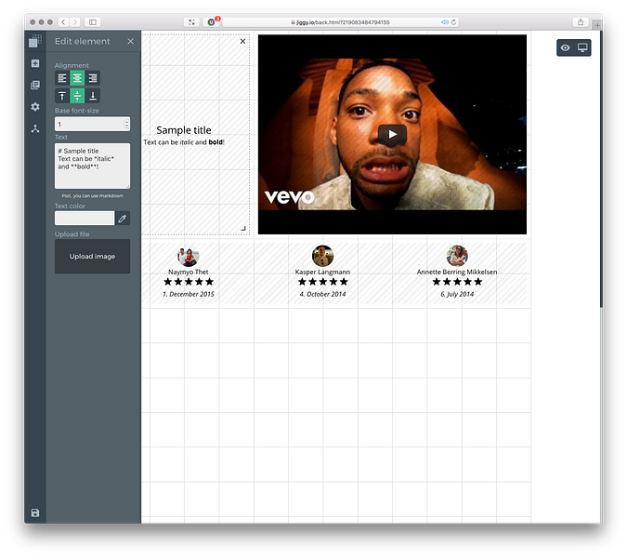
Task: Open the structure tree icon in the sidebar
Action: (x=35, y=128)
